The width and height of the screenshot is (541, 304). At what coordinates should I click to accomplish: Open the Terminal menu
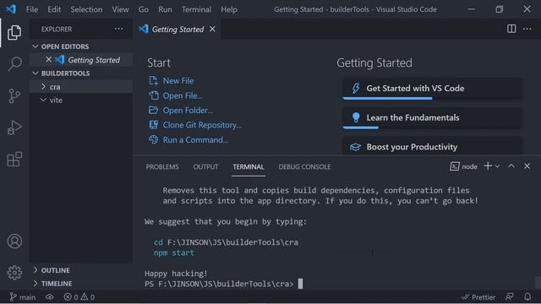tap(197, 9)
